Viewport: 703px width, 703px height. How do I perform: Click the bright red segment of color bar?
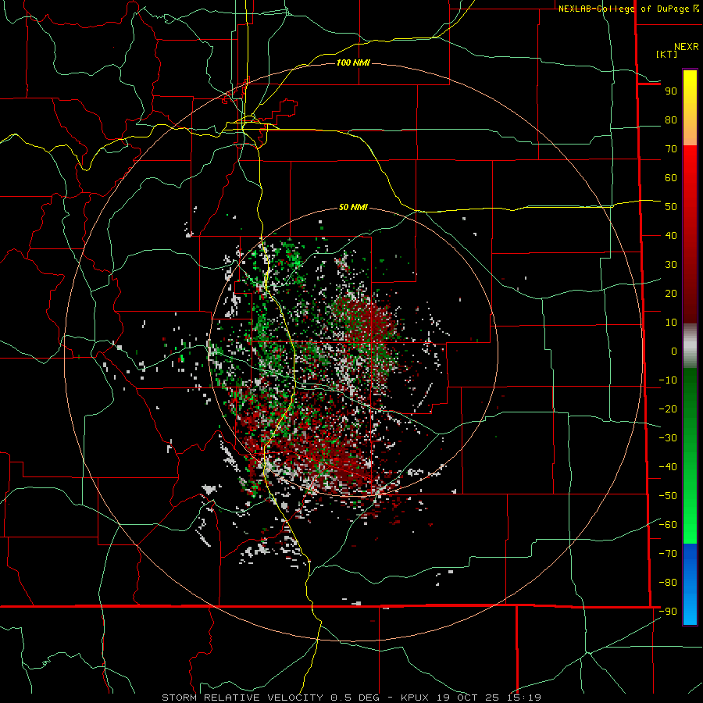tap(690, 188)
